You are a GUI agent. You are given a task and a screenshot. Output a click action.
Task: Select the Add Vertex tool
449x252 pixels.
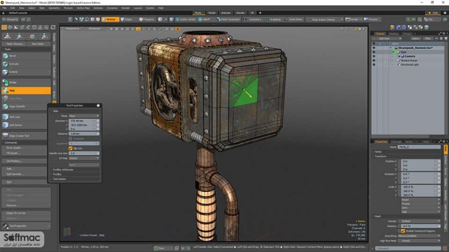click(x=24, y=125)
